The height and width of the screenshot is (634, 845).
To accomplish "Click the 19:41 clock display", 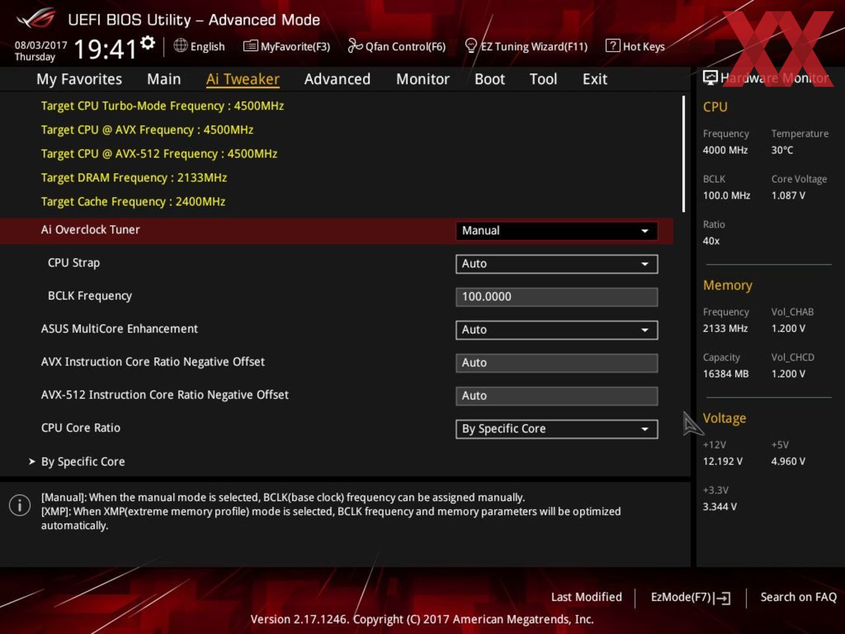I will (105, 48).
